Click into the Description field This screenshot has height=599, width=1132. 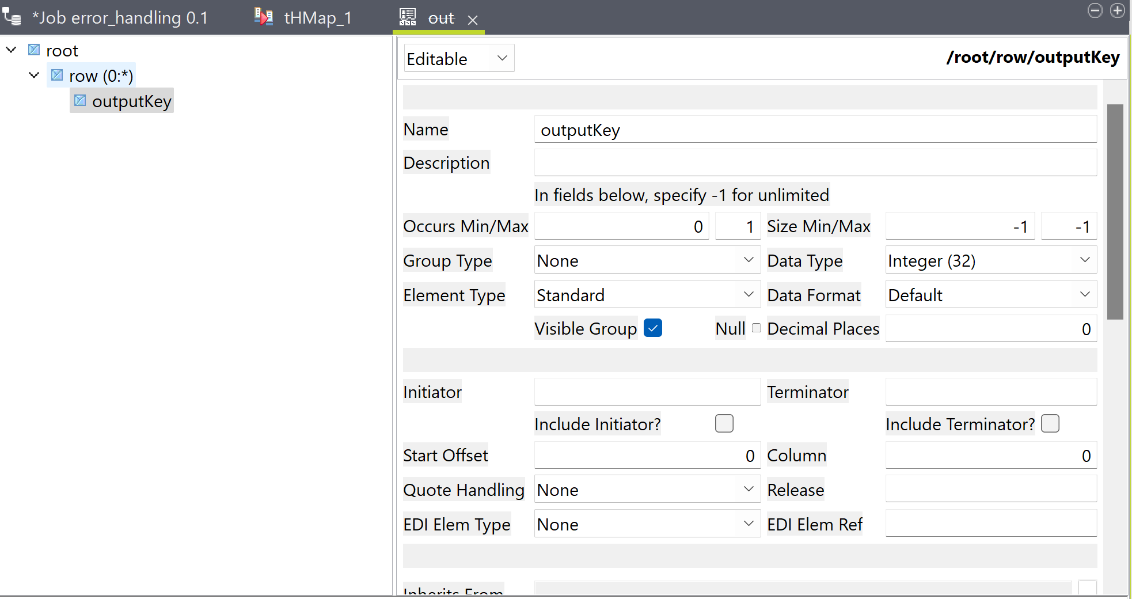(x=815, y=163)
